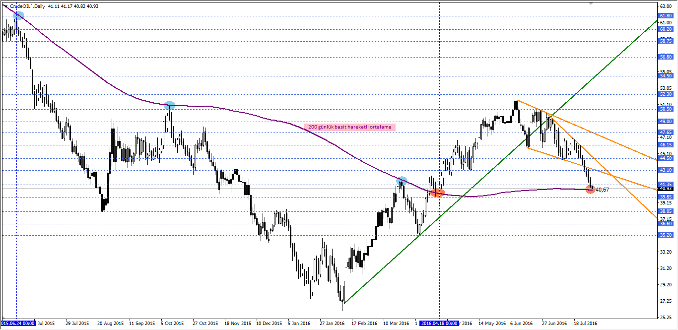
Task: Select the red ellipse near 18 April 2016
Action: (x=437, y=193)
